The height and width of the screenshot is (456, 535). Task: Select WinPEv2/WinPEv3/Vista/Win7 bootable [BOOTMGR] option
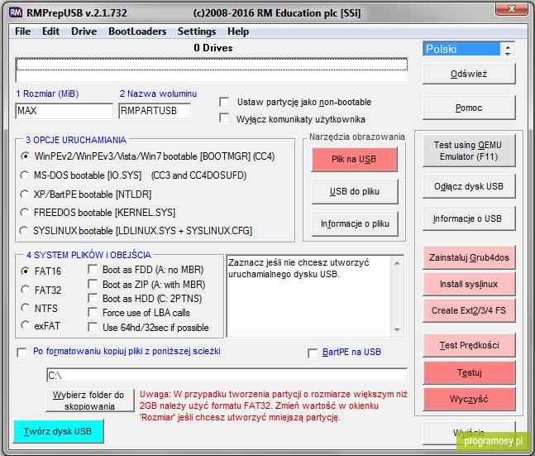(x=25, y=156)
